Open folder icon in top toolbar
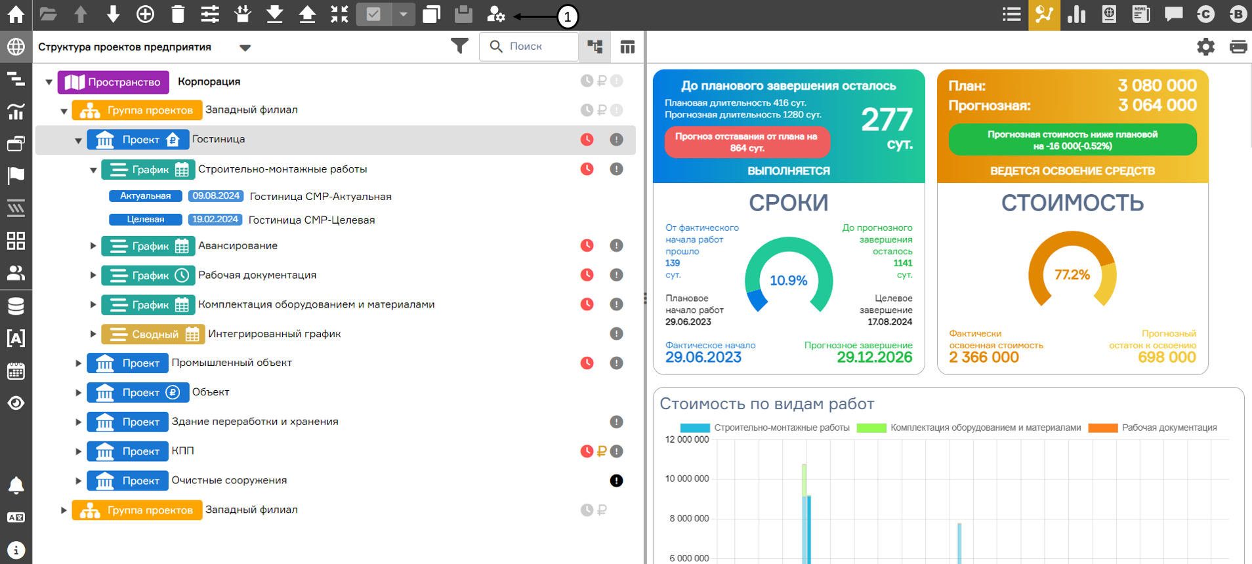Viewport: 1252px width, 564px height. (48, 14)
